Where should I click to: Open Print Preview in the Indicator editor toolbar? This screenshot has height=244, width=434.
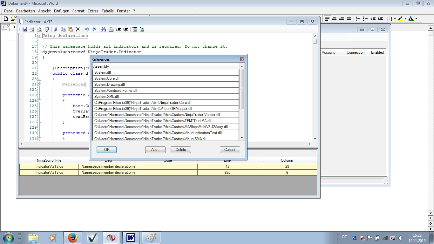(39, 29)
